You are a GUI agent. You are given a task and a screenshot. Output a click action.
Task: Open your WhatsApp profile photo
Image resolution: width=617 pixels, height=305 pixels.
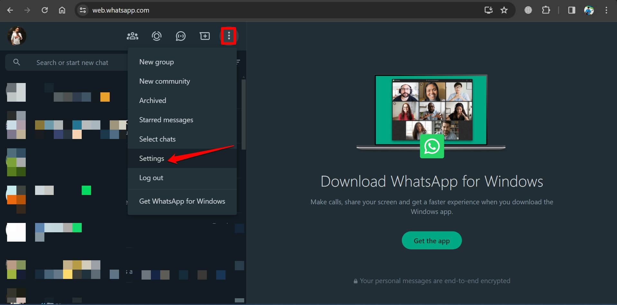(17, 36)
